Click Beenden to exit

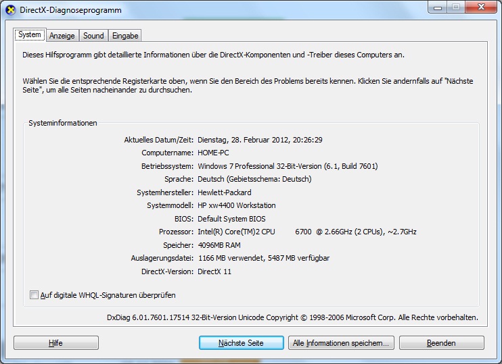click(x=442, y=343)
